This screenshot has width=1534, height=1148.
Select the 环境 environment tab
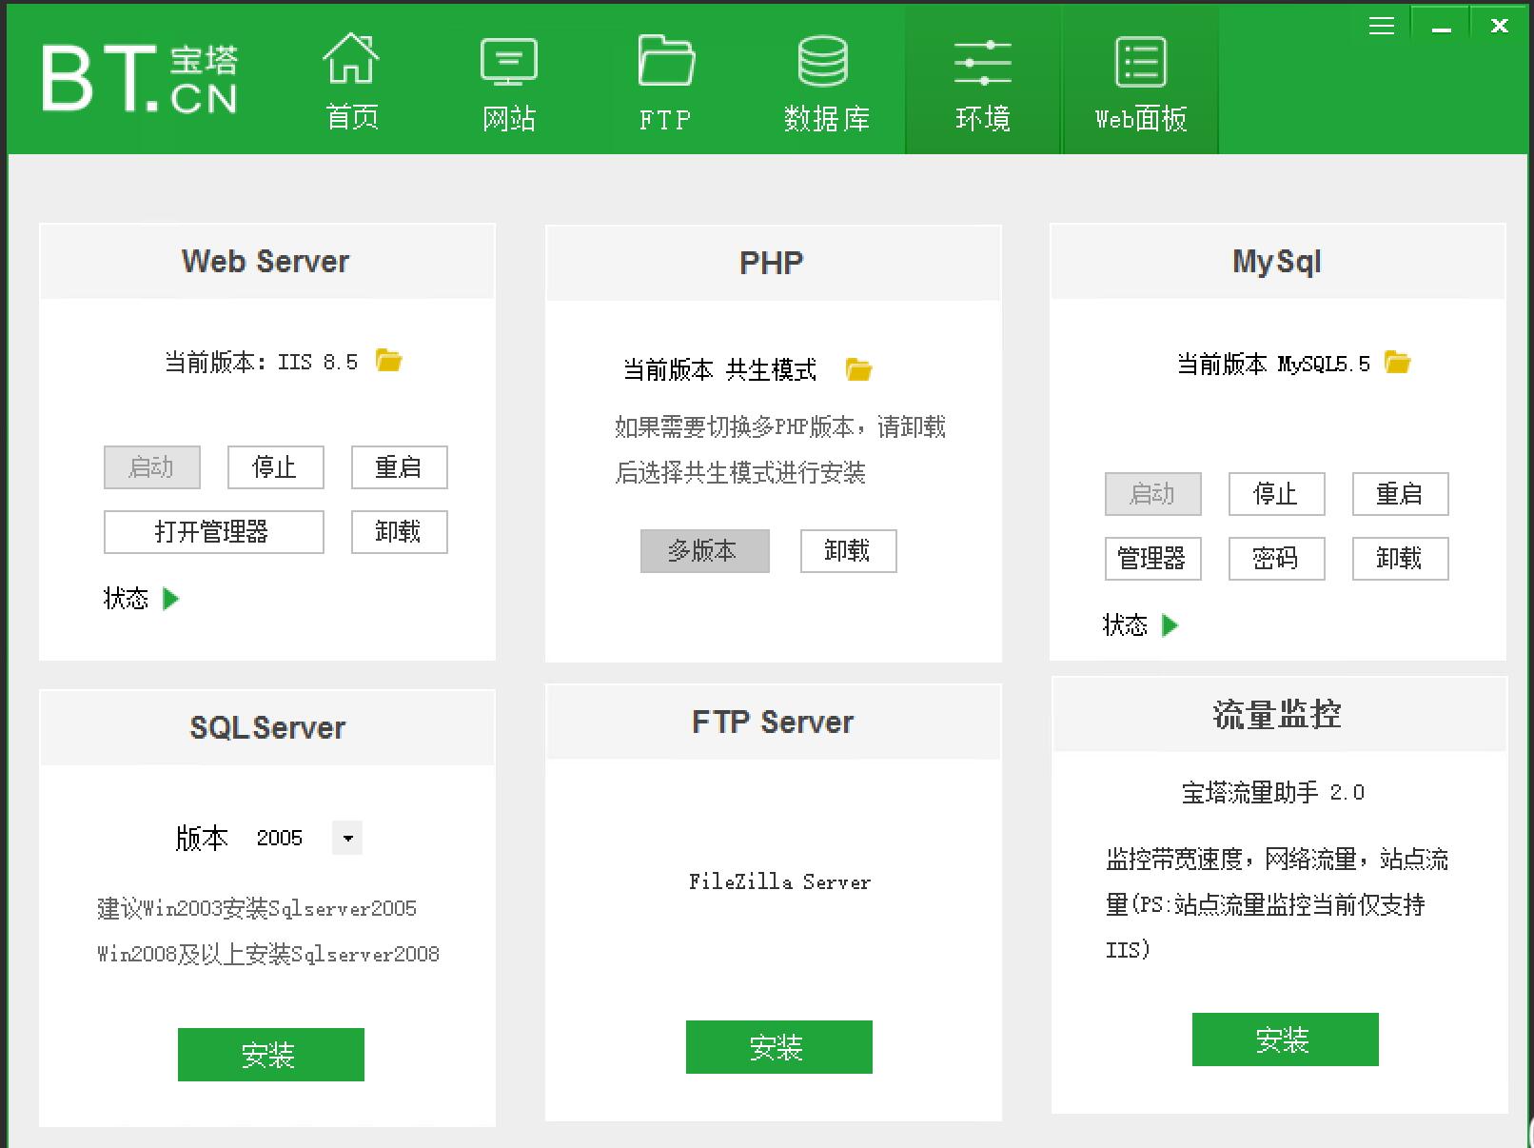point(983,80)
